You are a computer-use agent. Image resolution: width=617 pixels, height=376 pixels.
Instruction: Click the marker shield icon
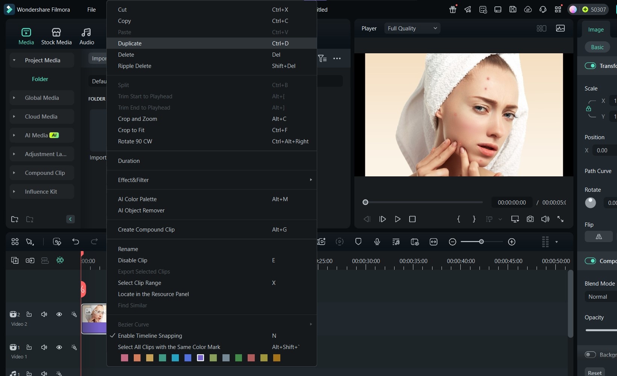358,242
